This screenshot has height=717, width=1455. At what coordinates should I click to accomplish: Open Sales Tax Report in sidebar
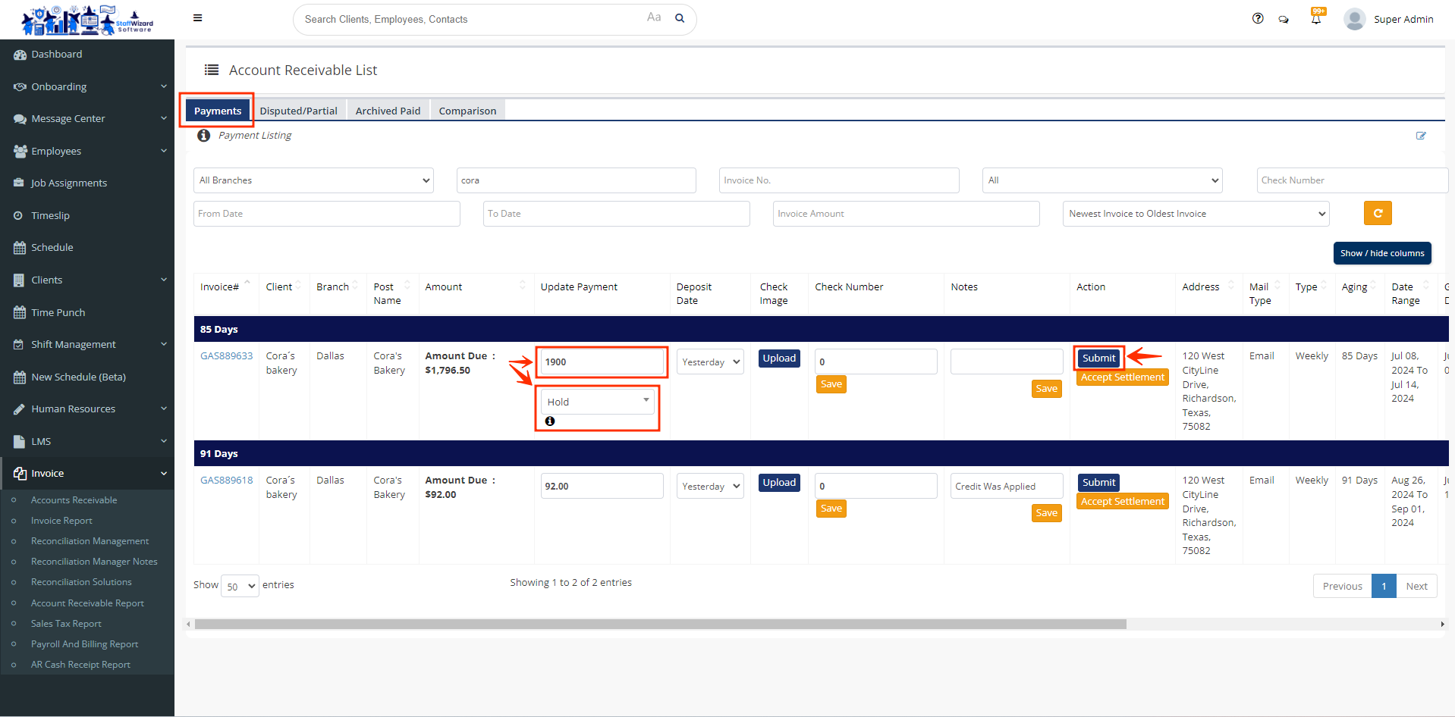[66, 624]
